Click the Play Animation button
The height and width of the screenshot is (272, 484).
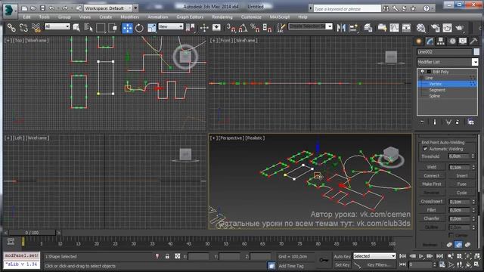tap(421, 256)
